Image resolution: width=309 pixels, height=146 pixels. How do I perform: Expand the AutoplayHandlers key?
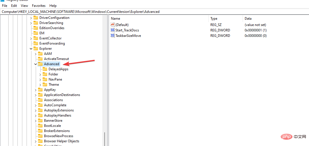pos(35,115)
